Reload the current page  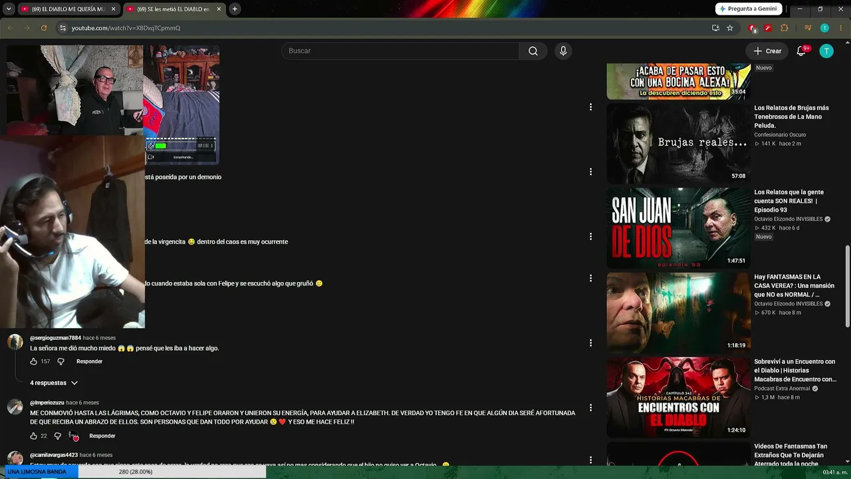(44, 28)
